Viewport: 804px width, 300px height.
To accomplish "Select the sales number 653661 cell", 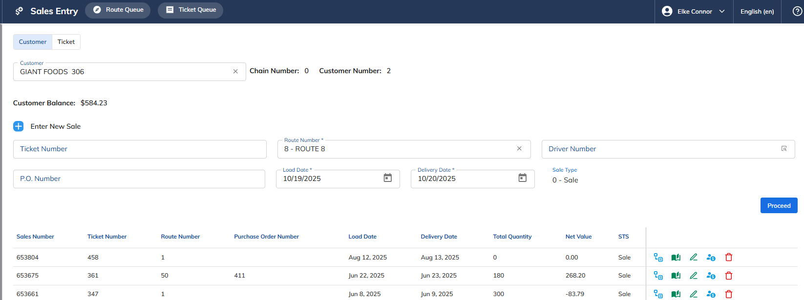I will 27,294.
